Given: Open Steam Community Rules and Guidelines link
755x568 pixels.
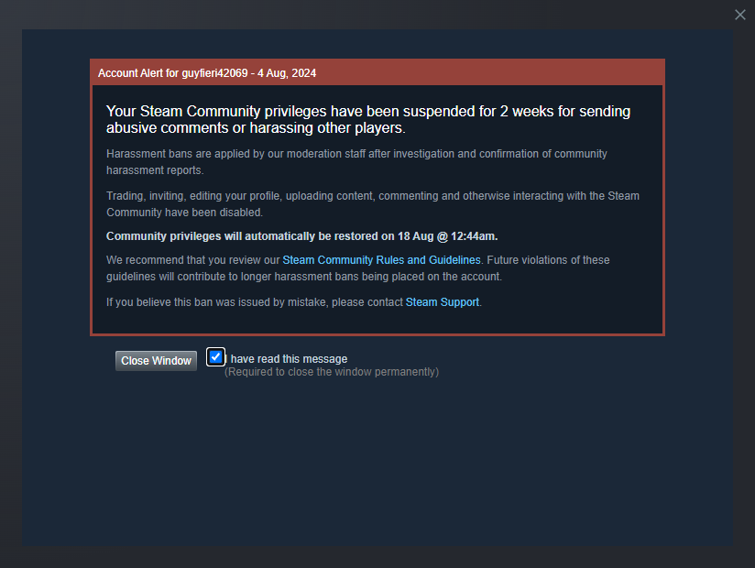Looking at the screenshot, I should 381,260.
